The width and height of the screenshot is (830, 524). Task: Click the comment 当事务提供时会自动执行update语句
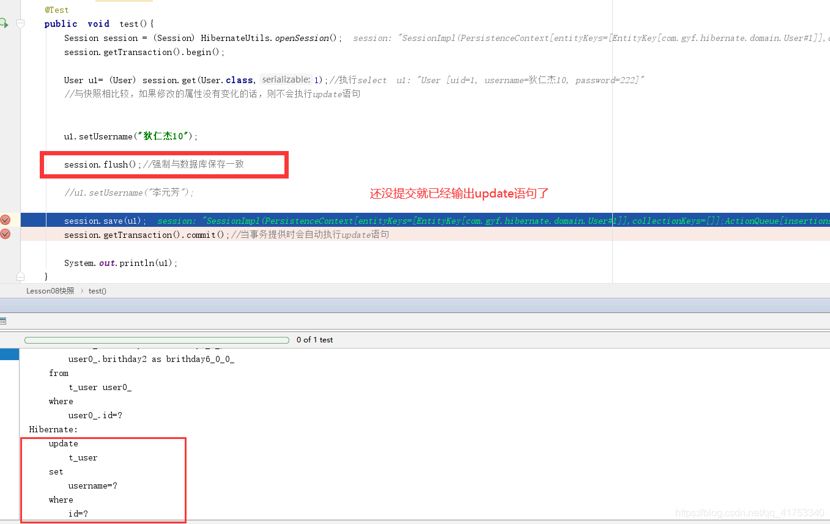[309, 235]
